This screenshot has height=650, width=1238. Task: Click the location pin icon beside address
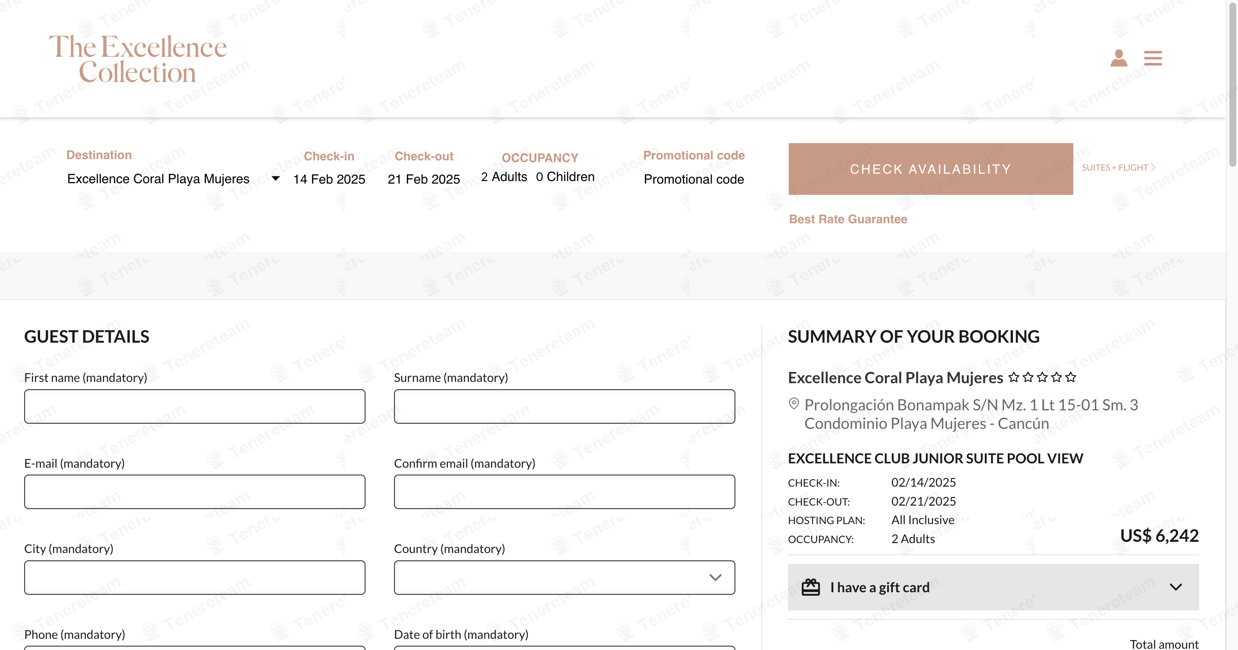pos(794,403)
